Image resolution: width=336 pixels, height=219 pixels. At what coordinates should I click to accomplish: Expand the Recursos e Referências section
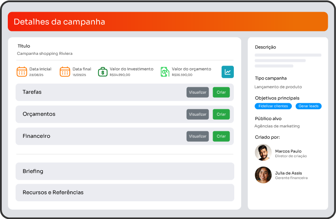point(125,192)
